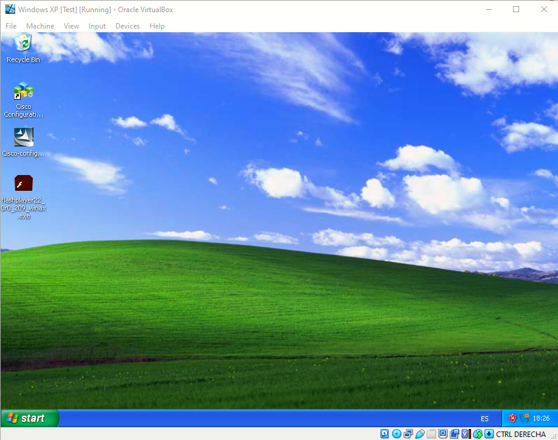This screenshot has height=440, width=558.
Task: Maximize the VirtualBox window
Action: pos(516,10)
